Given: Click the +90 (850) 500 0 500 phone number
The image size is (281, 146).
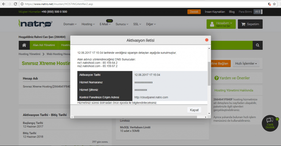Looking at the screenshot, I should coord(54,12).
